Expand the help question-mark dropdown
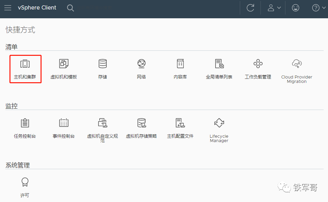Image resolution: width=328 pixels, height=202 pixels. (319, 8)
